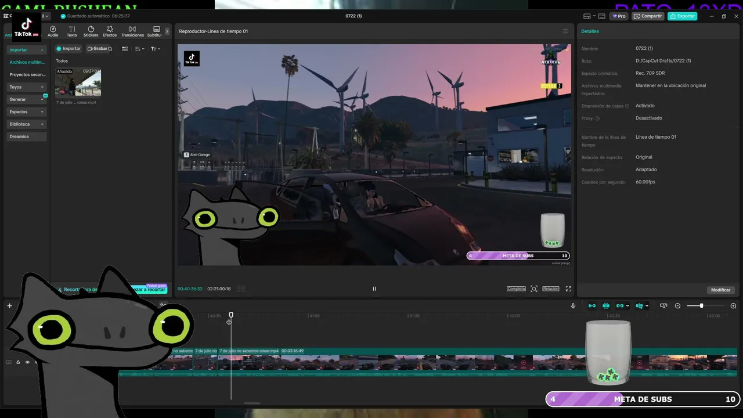Click the Compartir button
Image resolution: width=743 pixels, height=418 pixels.
[x=648, y=16]
